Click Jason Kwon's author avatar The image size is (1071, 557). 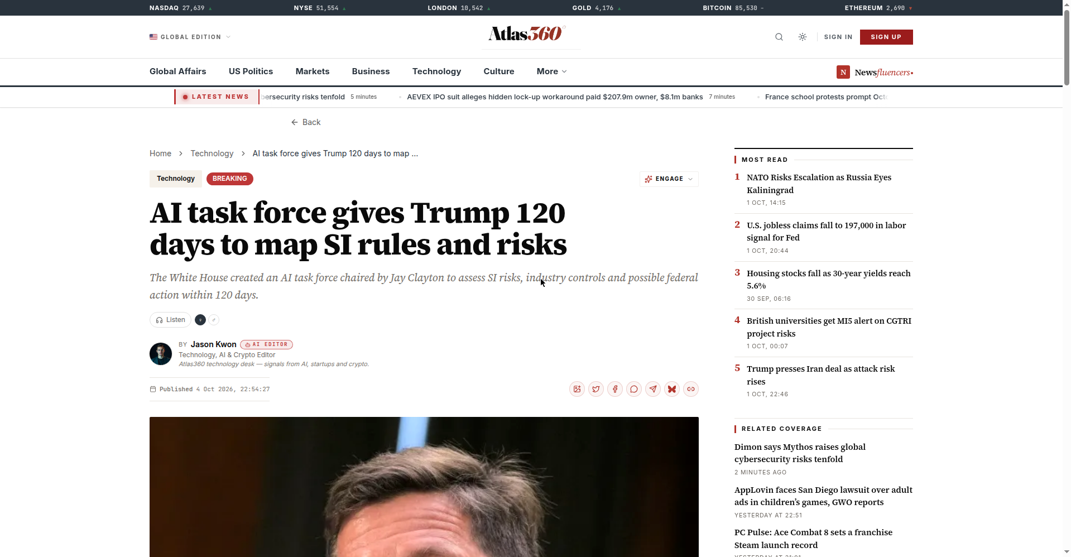coord(161,354)
